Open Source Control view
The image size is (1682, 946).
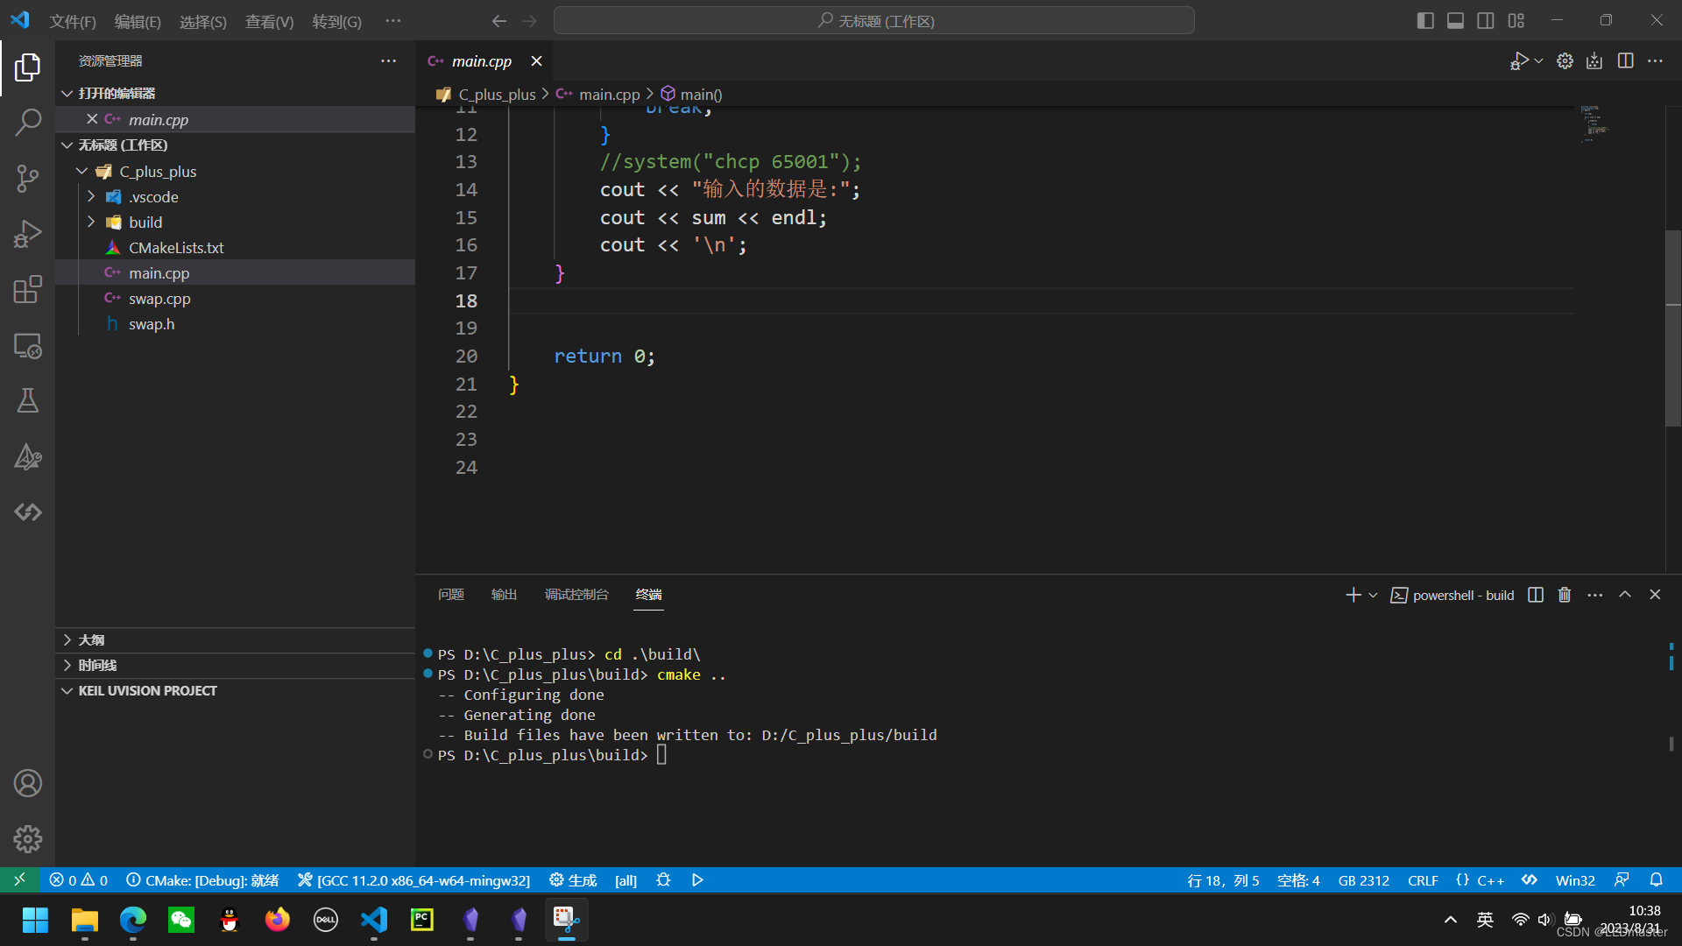coord(27,179)
